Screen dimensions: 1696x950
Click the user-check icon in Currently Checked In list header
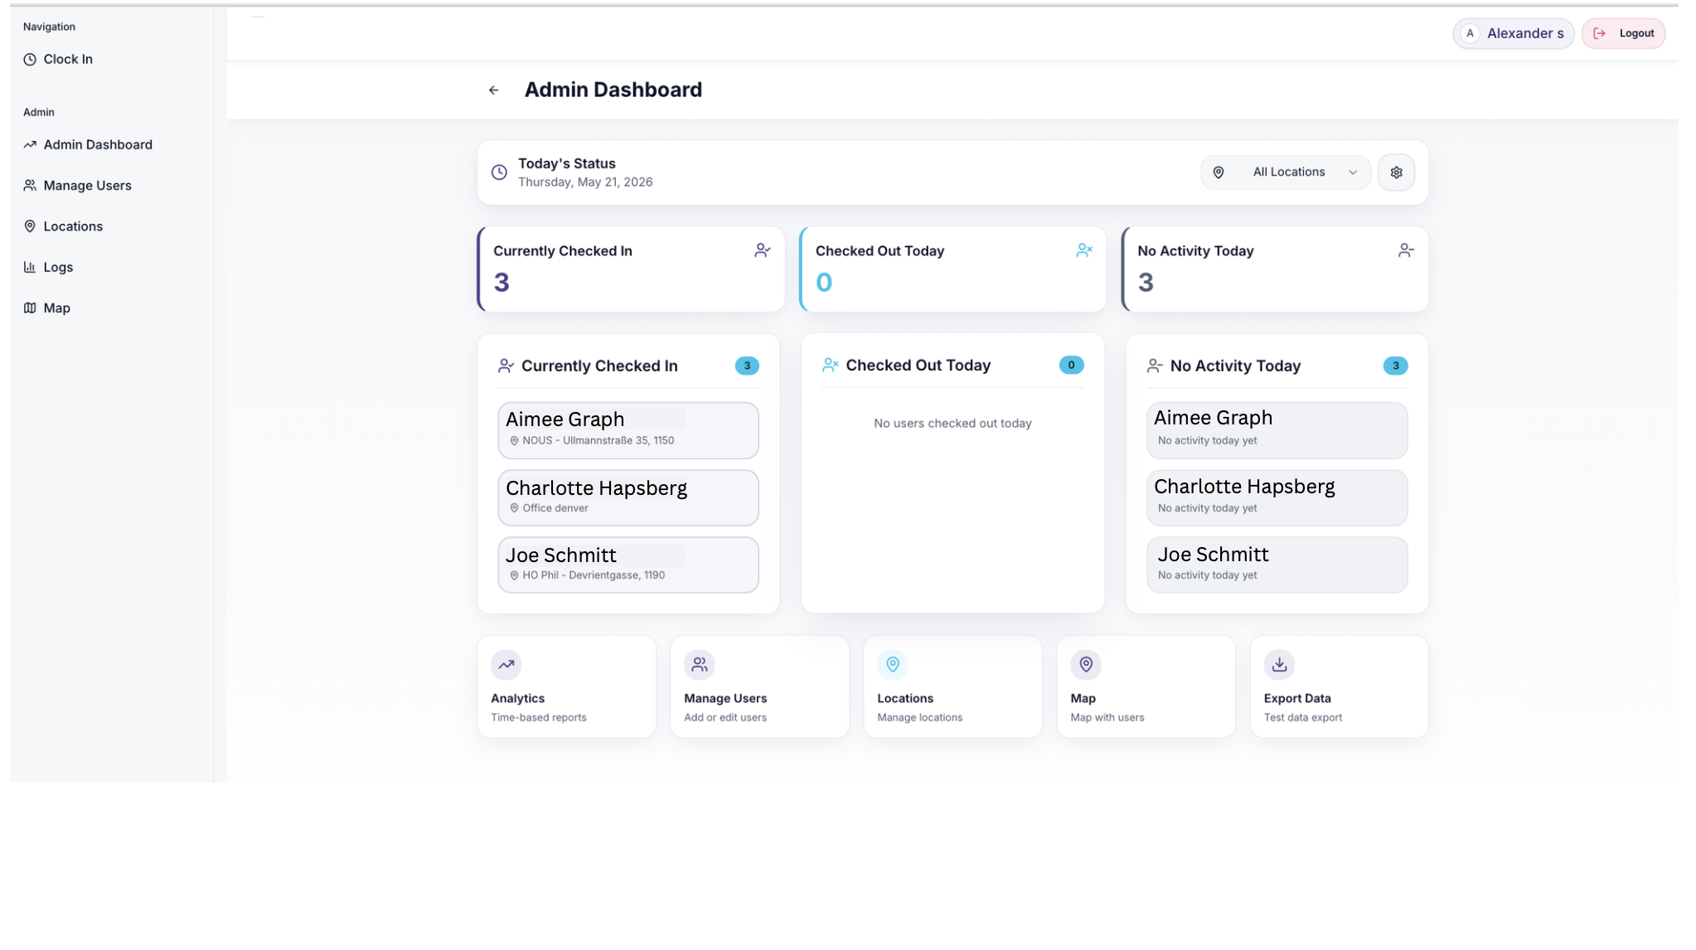[506, 366]
